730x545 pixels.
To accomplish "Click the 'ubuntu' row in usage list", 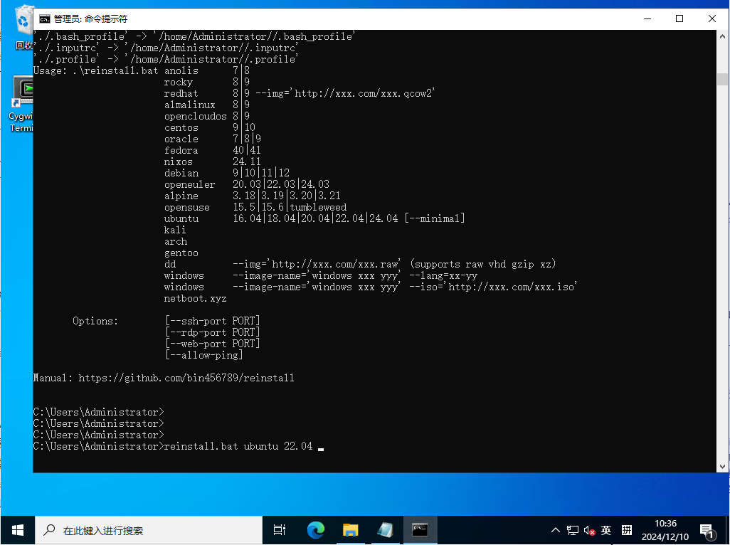I will tap(314, 218).
